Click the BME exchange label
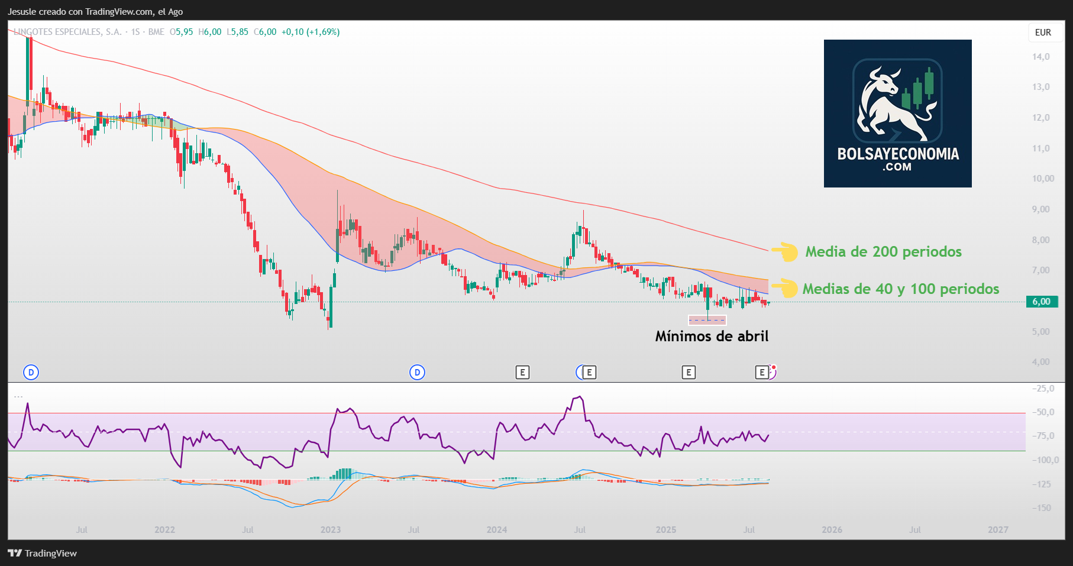 tap(156, 32)
